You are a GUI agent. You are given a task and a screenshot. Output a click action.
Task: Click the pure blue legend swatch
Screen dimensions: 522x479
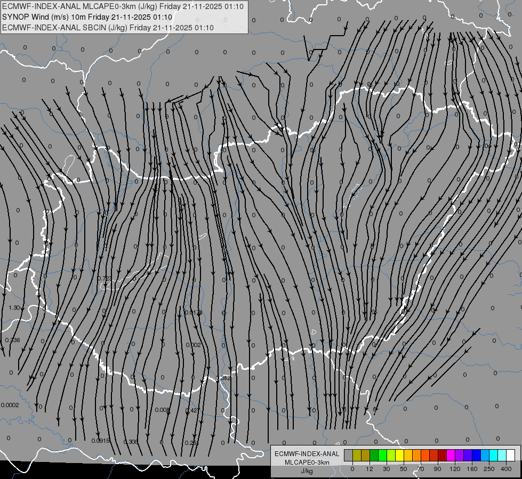click(x=476, y=455)
